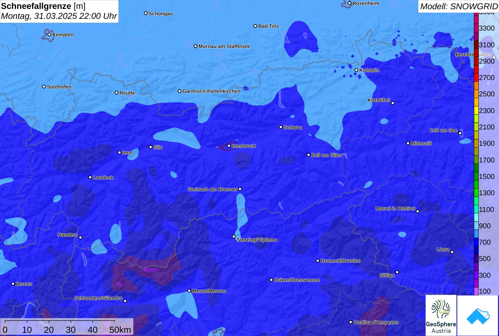Click the Silz town label
Screen dimensions: 499x336
[158, 147]
